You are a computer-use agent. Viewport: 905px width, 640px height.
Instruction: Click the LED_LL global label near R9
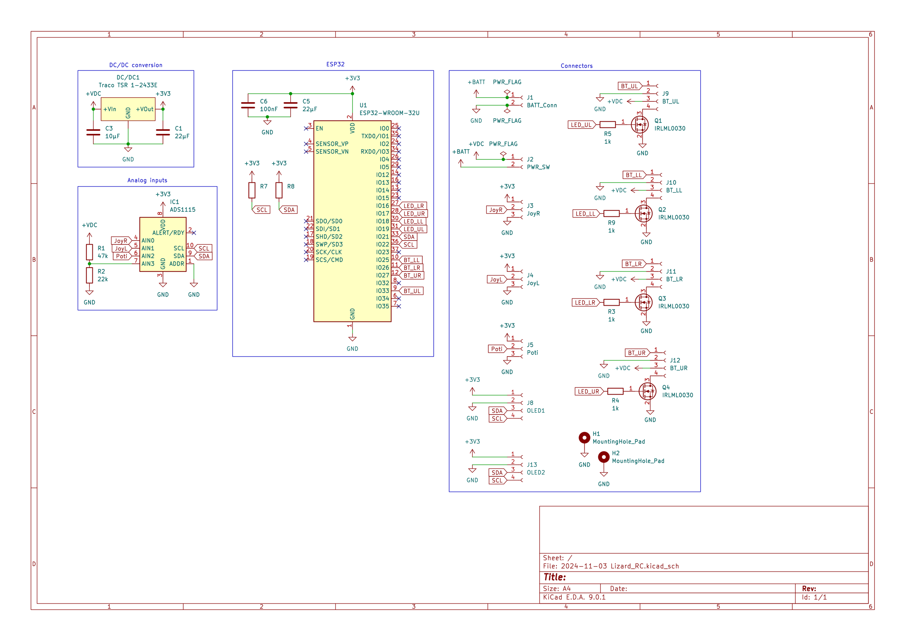[x=586, y=214]
